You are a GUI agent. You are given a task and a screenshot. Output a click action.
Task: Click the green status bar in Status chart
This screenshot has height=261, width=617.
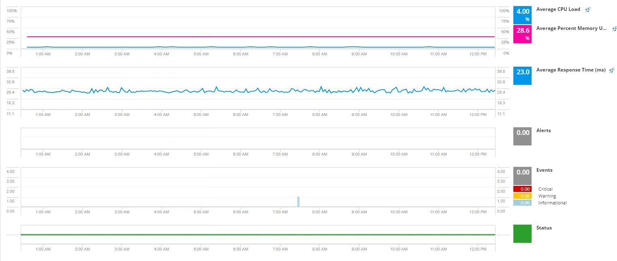(258, 234)
